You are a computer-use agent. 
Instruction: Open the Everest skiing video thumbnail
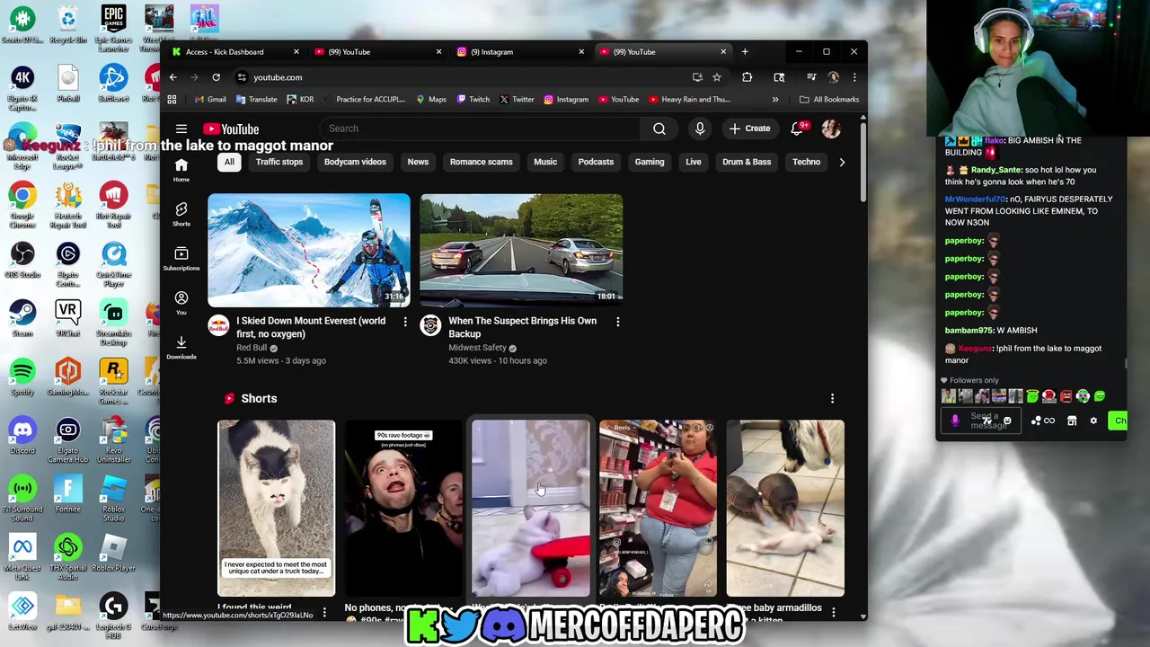309,250
